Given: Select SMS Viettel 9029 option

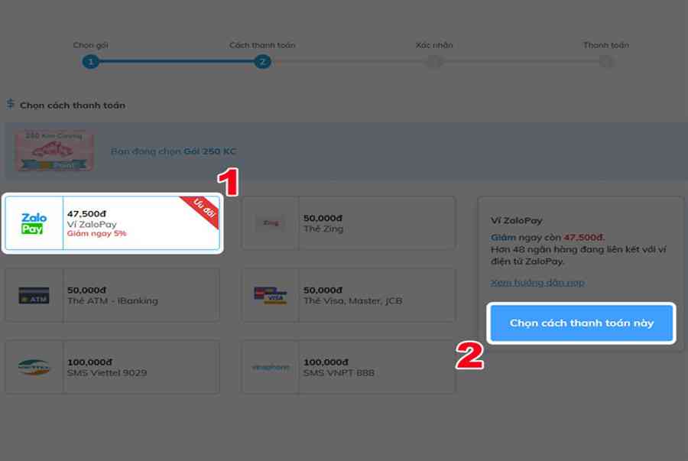Looking at the screenshot, I should pos(112,367).
